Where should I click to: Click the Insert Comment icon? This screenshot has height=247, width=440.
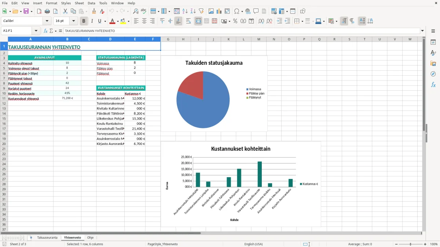(256, 11)
